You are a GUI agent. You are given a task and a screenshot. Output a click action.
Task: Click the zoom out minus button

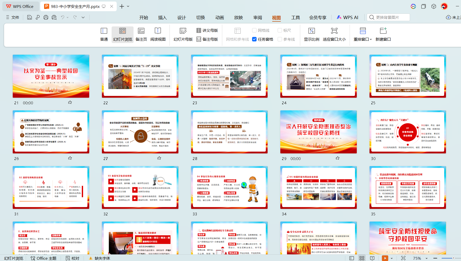[x=435, y=258]
